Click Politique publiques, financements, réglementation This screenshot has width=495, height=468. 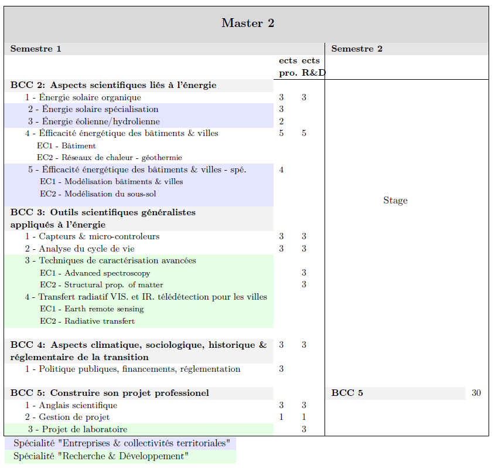[132, 369]
